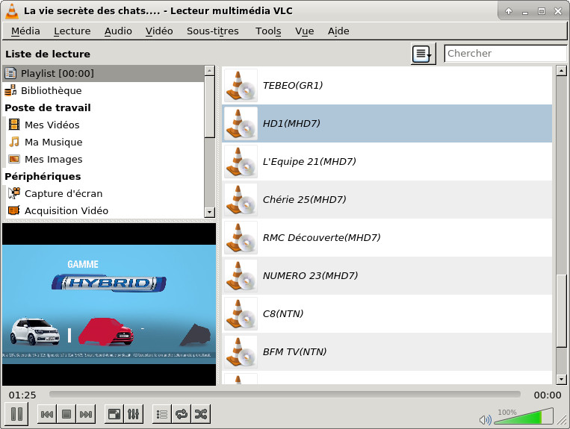This screenshot has width=570, height=429.
Task: Mute audio via speaker icon
Action: click(x=485, y=420)
